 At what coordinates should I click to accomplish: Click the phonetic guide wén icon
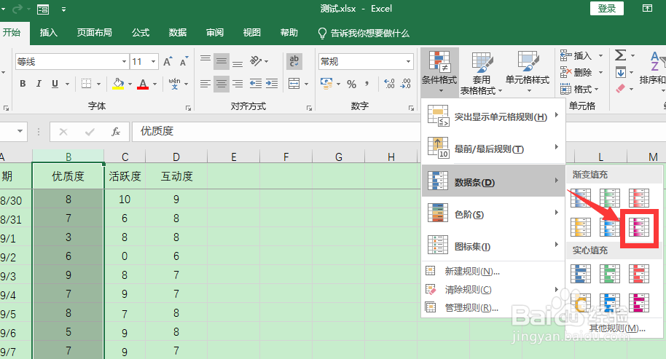[174, 84]
